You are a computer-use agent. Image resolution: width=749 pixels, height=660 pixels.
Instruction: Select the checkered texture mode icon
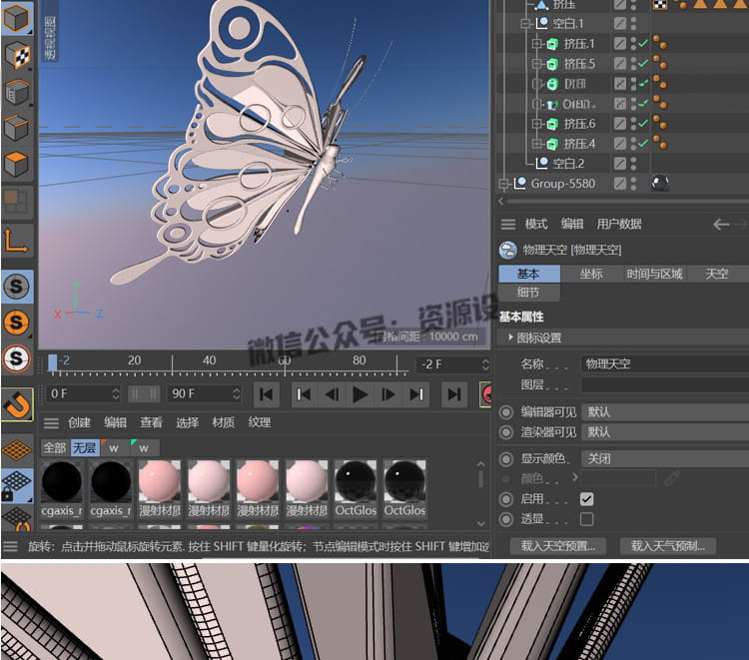(17, 56)
